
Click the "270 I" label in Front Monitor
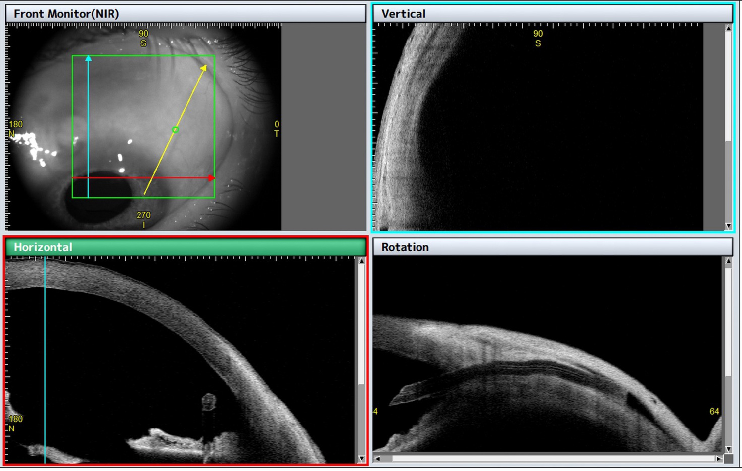pyautogui.click(x=143, y=220)
